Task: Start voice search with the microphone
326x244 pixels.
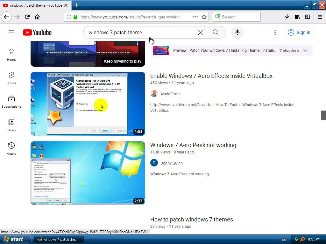Action: [237, 32]
